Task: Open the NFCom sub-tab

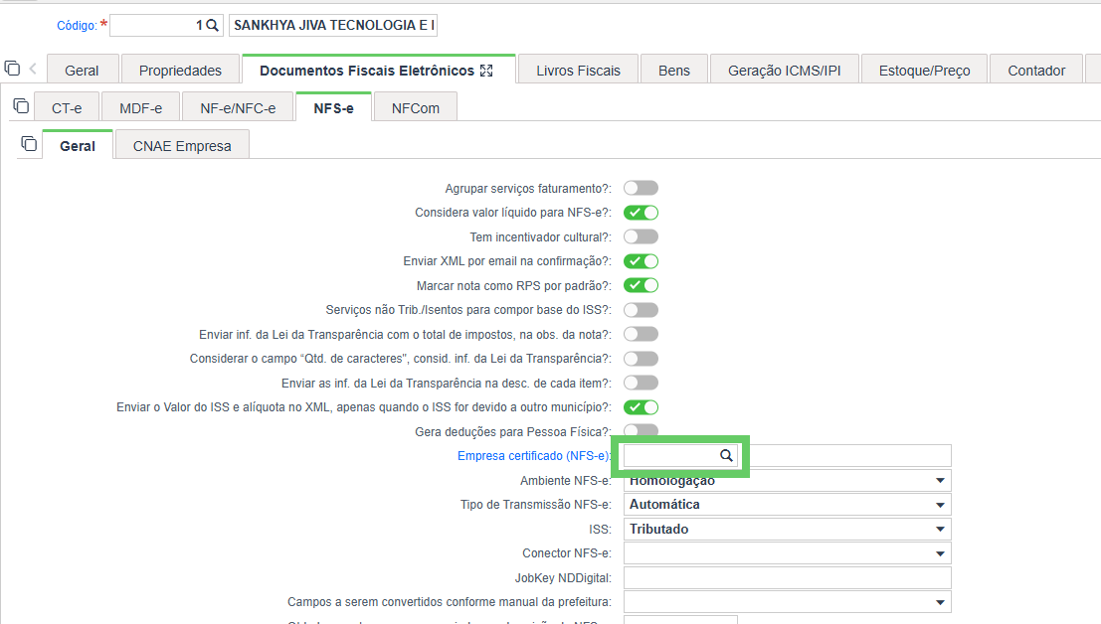Action: 416,108
